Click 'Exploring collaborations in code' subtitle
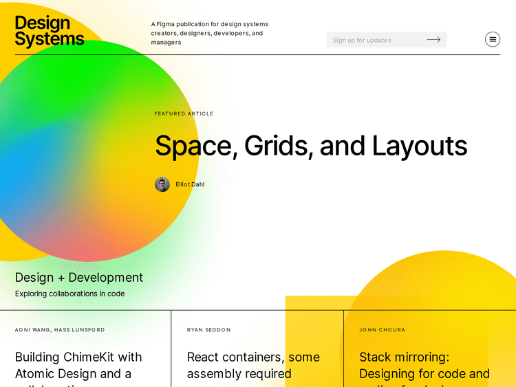 (x=69, y=294)
